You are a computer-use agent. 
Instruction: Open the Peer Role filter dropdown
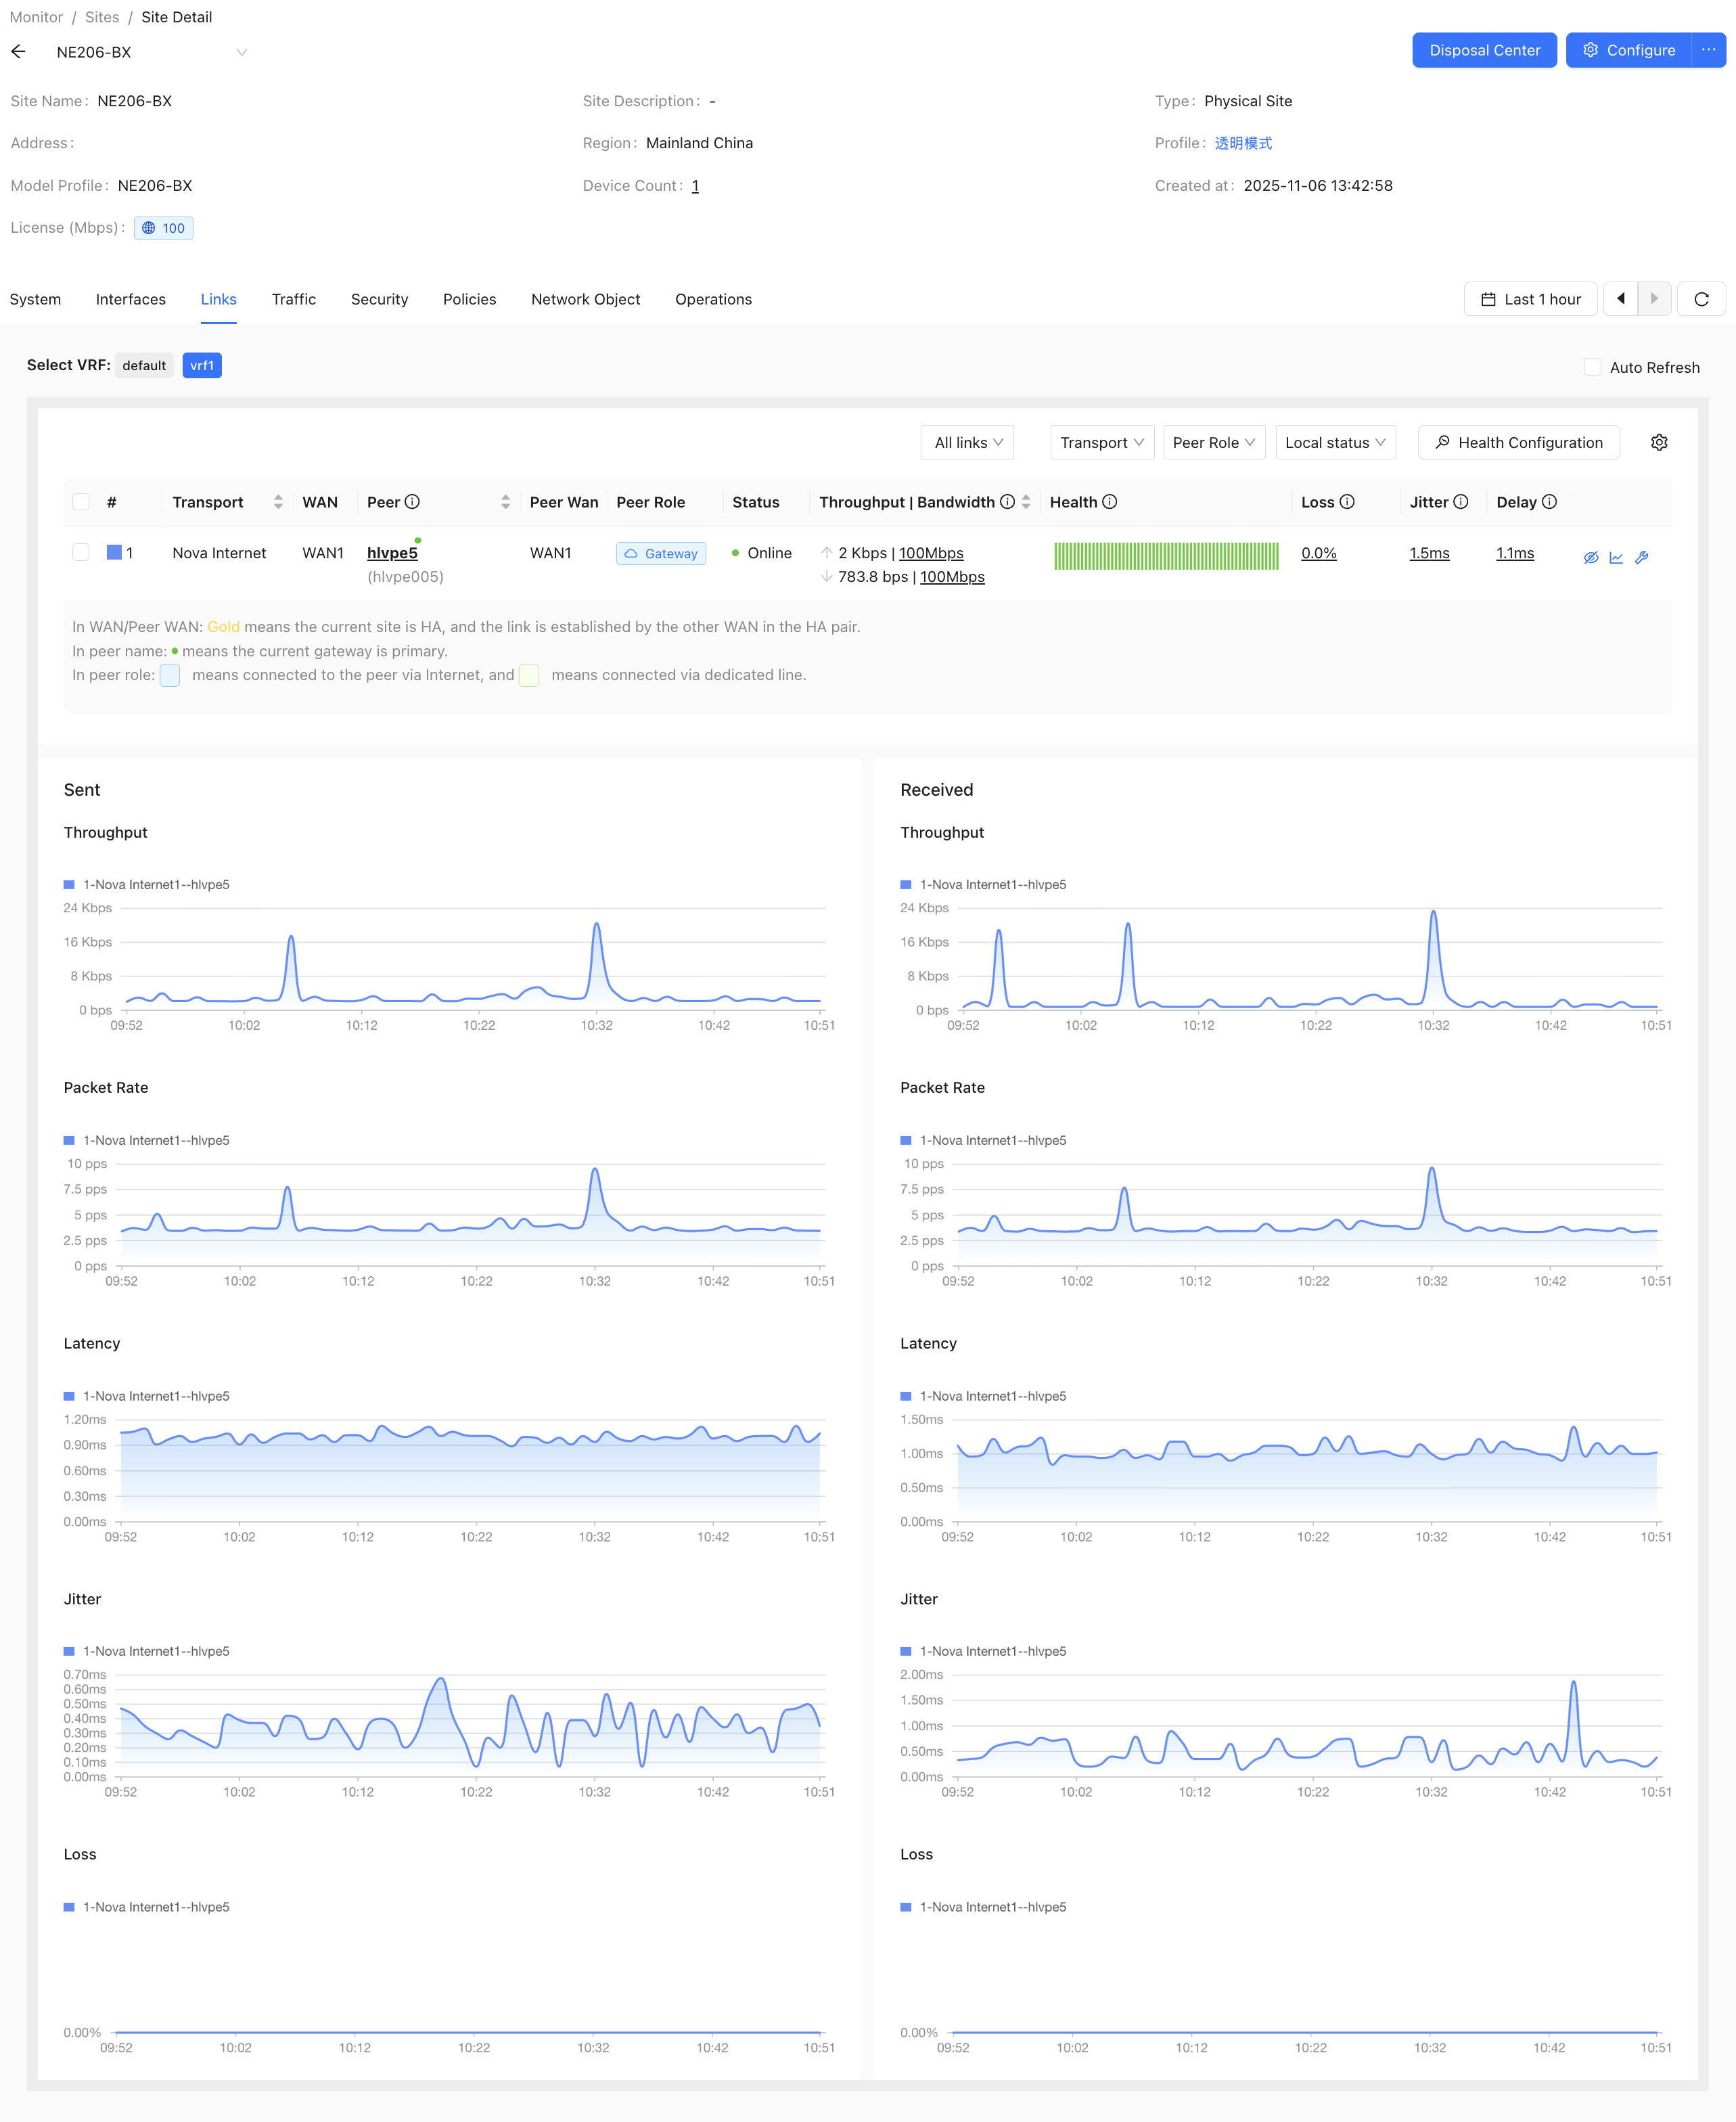pos(1214,442)
